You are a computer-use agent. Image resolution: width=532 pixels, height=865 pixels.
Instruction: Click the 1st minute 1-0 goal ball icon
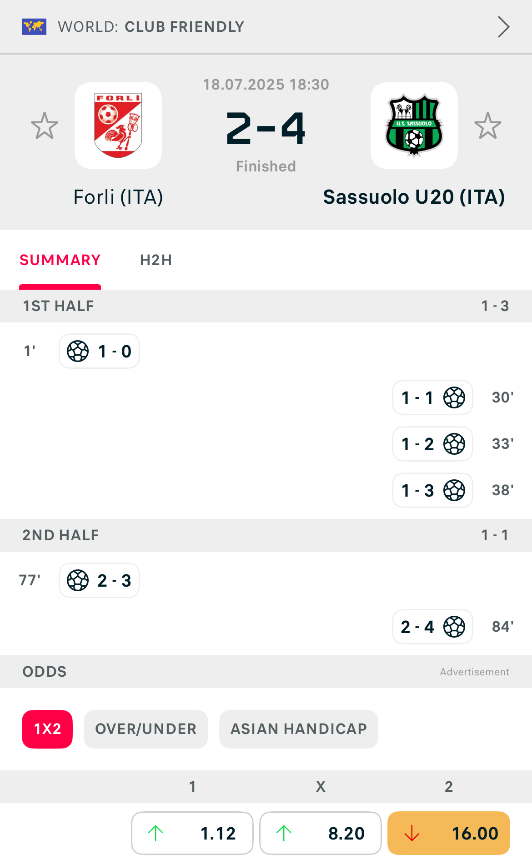point(78,351)
